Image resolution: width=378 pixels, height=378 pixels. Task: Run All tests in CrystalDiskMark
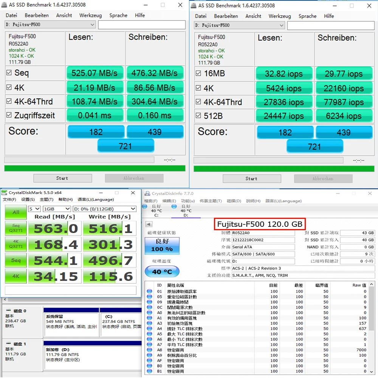pyautogui.click(x=15, y=212)
